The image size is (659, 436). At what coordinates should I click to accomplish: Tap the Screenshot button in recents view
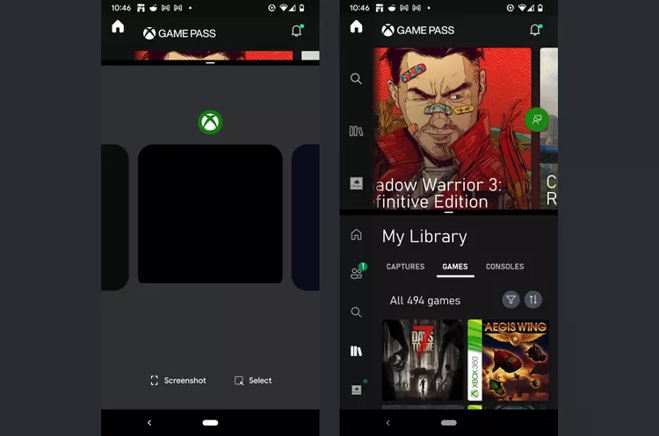pos(178,381)
